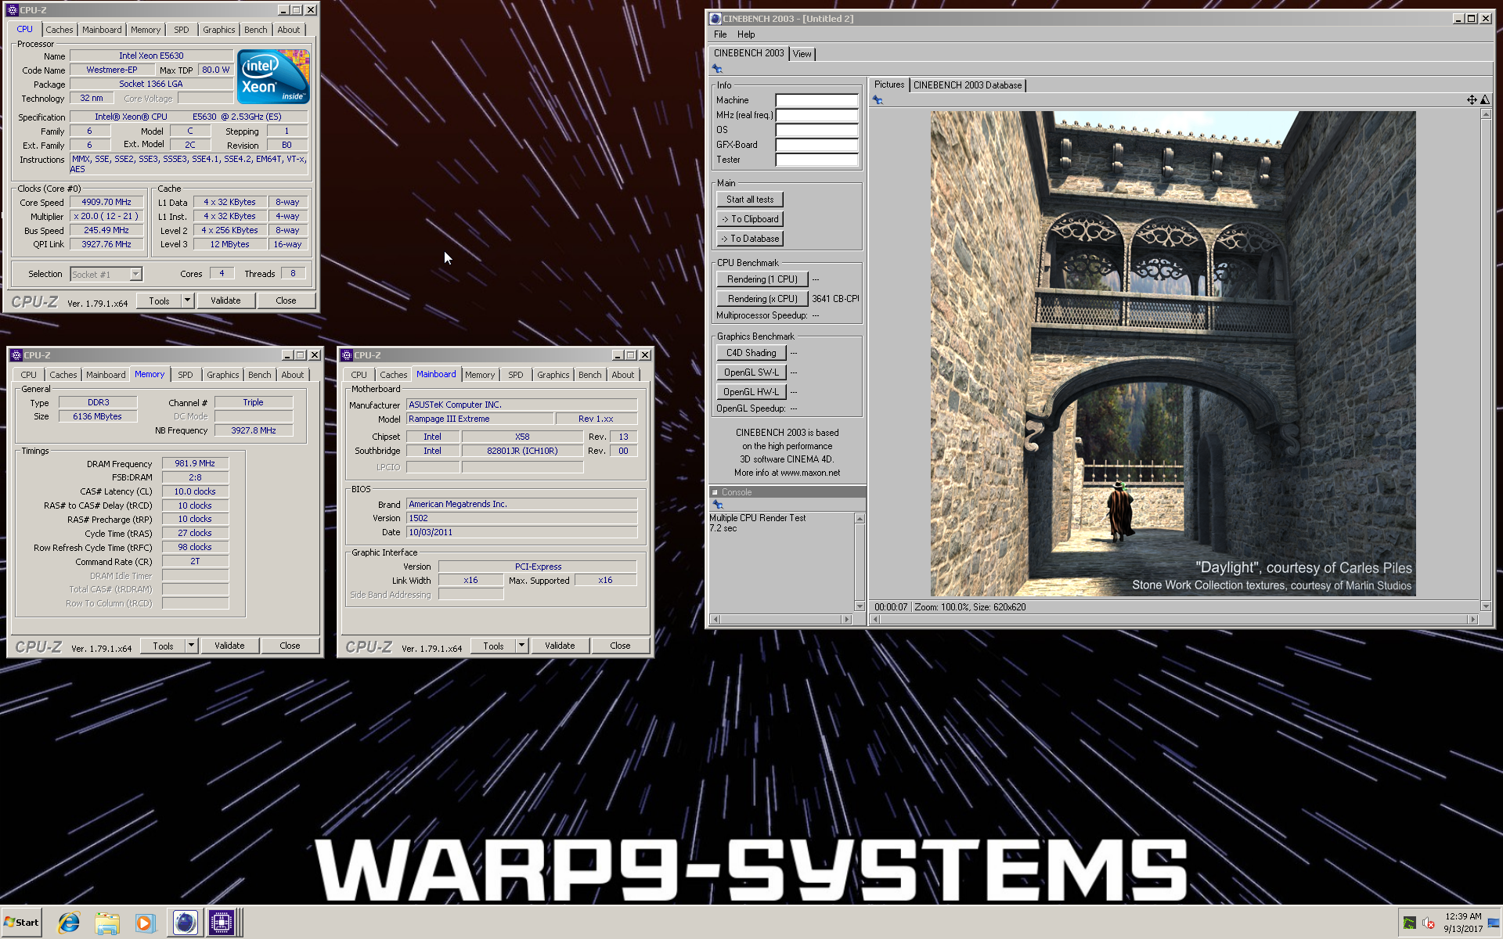Click the picture viewer vertical scrollbar track
This screenshot has width=1503, height=939.
point(1486,360)
